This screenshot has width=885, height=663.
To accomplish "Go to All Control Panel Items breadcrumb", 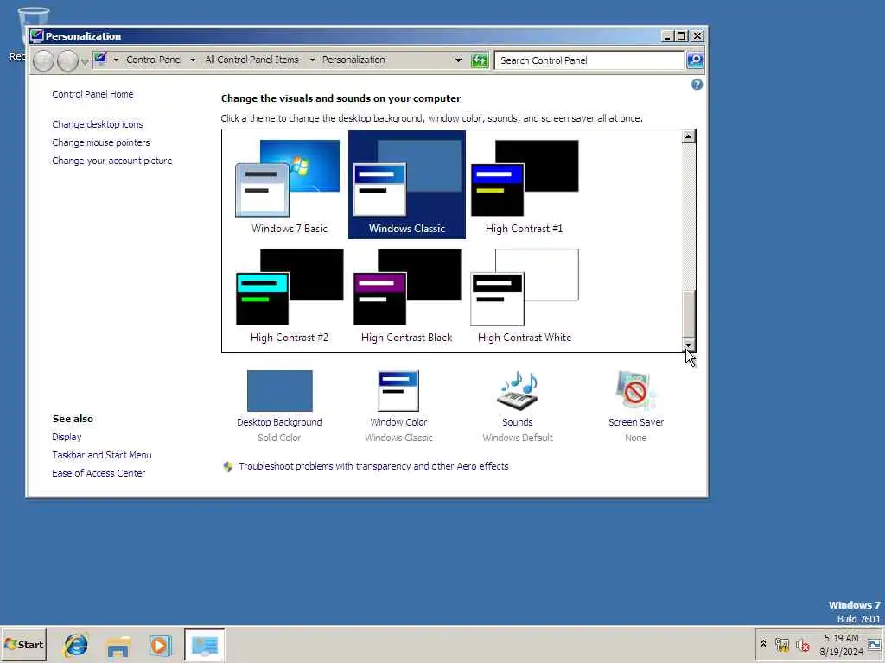I will (x=251, y=60).
